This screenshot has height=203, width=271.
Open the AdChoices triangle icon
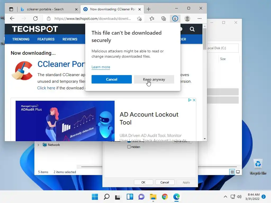(189, 100)
